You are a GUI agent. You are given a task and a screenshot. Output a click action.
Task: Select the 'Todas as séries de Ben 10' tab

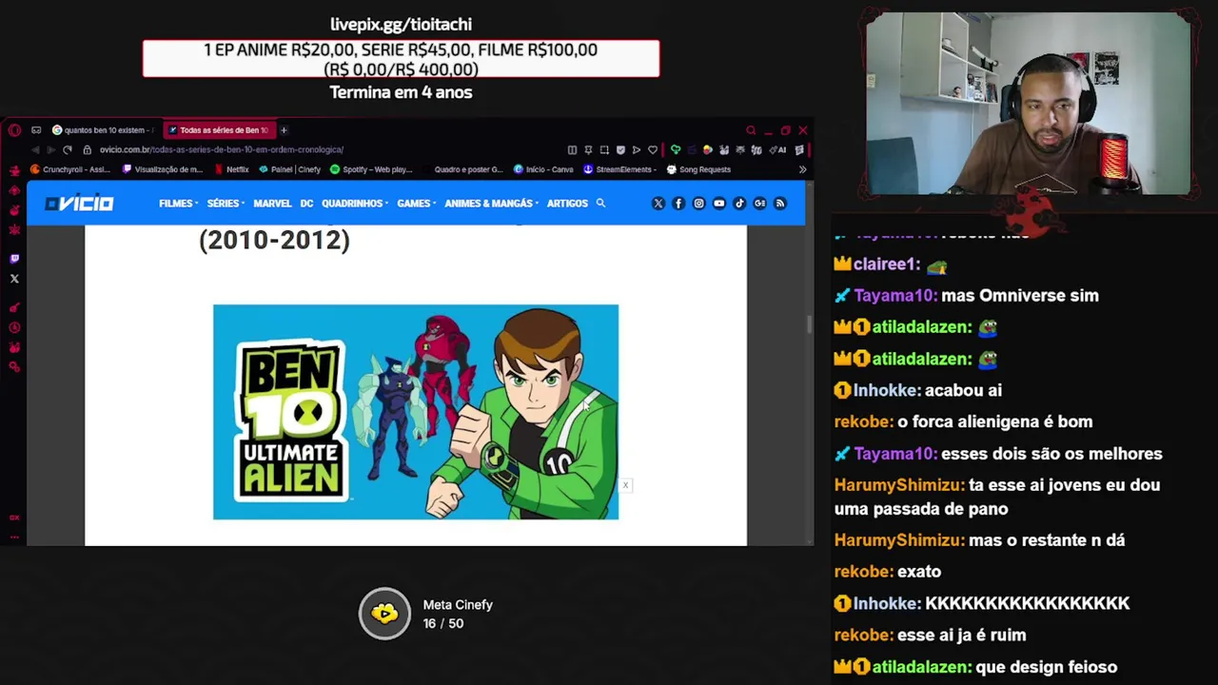tap(218, 130)
